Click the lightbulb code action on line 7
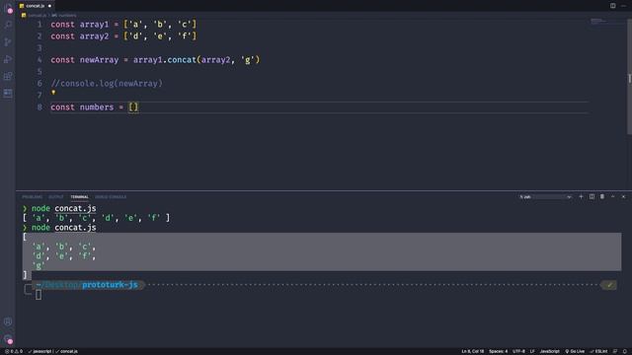 point(53,93)
